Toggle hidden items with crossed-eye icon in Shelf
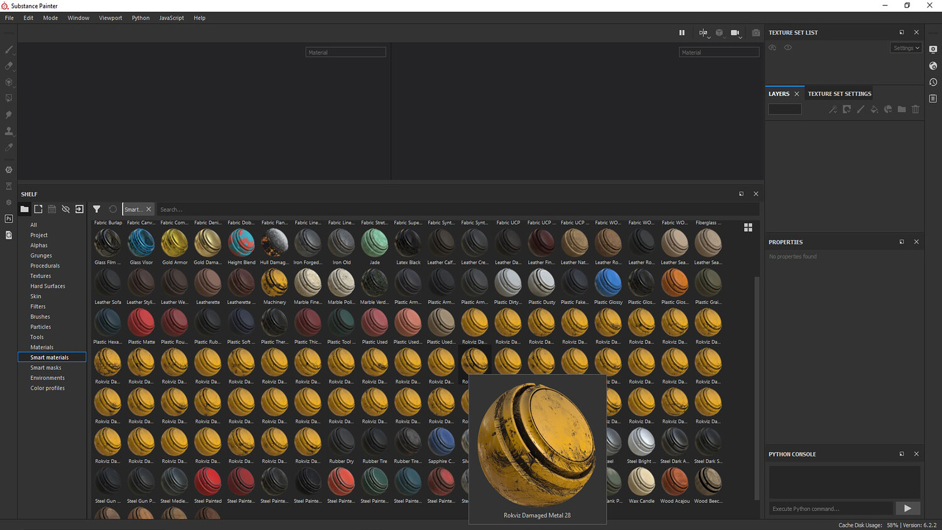The width and height of the screenshot is (942, 530). pos(65,209)
